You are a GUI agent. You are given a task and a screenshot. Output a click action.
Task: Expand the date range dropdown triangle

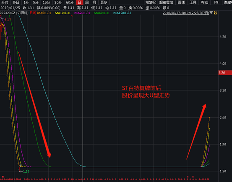pos(211,13)
